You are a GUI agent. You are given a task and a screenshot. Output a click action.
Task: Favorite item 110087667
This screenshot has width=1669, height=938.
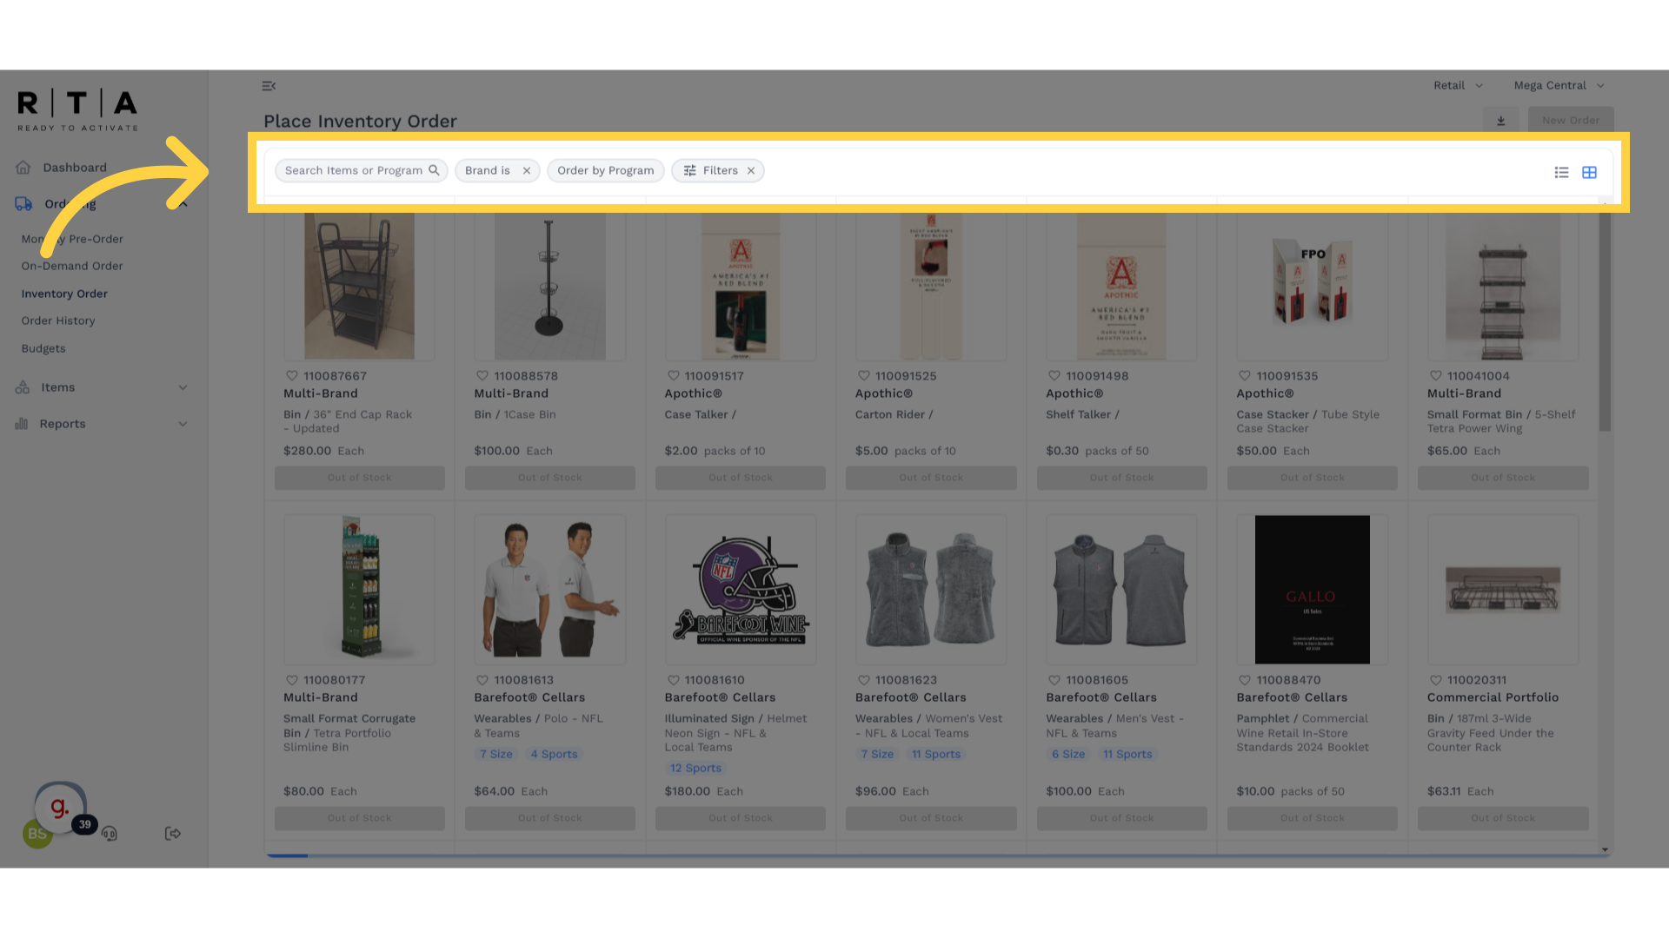click(x=292, y=376)
